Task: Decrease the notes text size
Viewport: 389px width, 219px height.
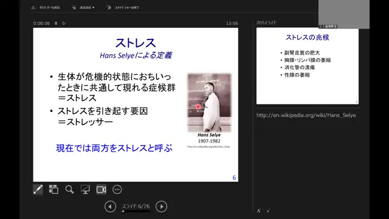Action: click(x=268, y=210)
